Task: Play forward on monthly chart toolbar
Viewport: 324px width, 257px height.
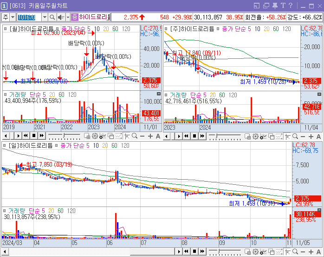Action: click(x=19, y=136)
